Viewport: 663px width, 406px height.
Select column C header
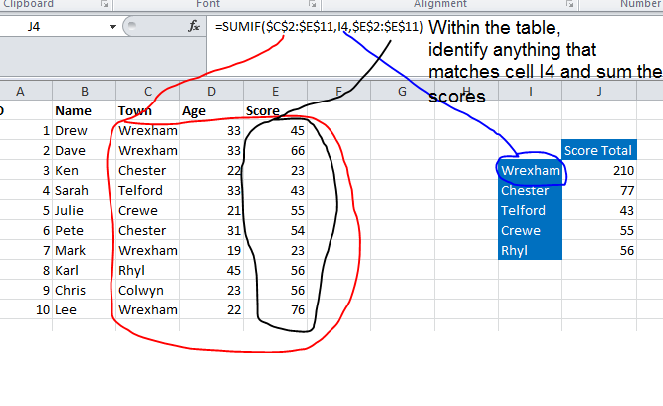pos(147,92)
